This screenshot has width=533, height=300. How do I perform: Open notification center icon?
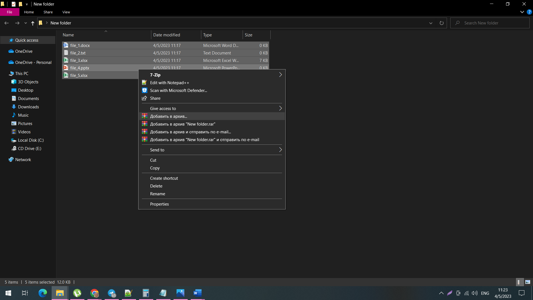click(522, 293)
